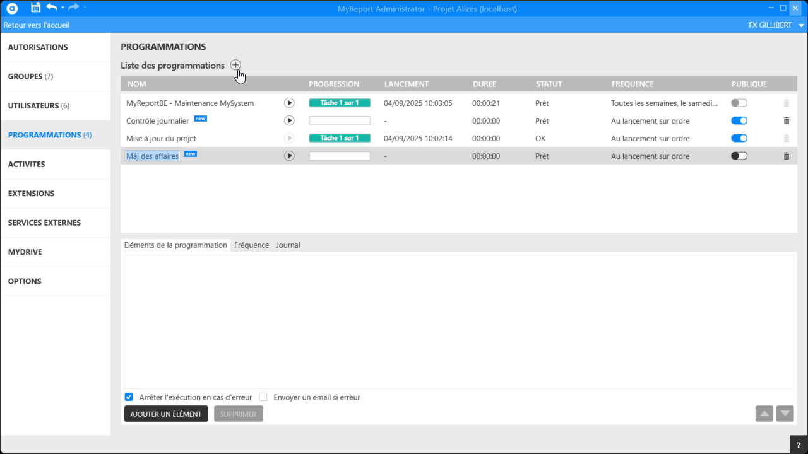Delete the Contrôle journalier row via trash icon

pyautogui.click(x=786, y=120)
